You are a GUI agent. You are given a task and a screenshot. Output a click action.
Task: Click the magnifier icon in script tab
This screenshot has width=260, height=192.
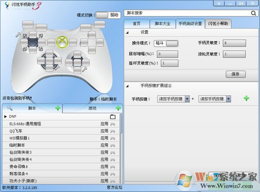10,108
